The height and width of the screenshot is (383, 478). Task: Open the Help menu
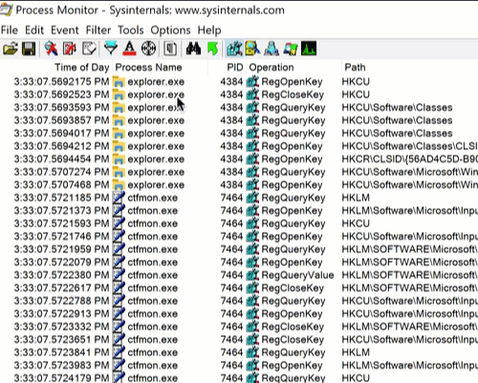(x=209, y=31)
